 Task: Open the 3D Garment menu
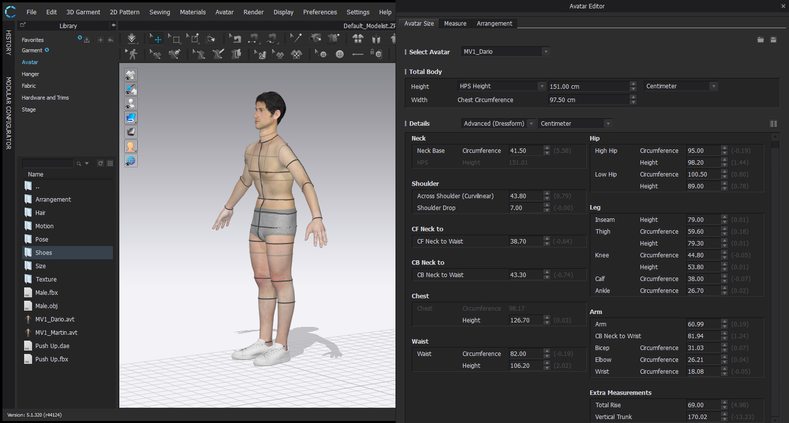click(x=83, y=12)
